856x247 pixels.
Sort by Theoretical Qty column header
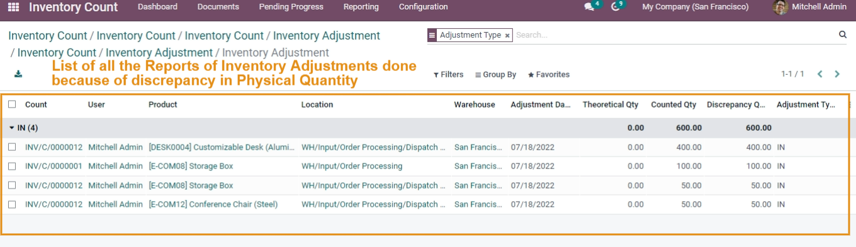pyautogui.click(x=611, y=104)
